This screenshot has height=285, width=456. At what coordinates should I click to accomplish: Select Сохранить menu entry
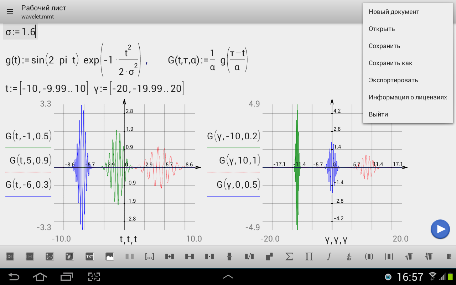point(408,46)
